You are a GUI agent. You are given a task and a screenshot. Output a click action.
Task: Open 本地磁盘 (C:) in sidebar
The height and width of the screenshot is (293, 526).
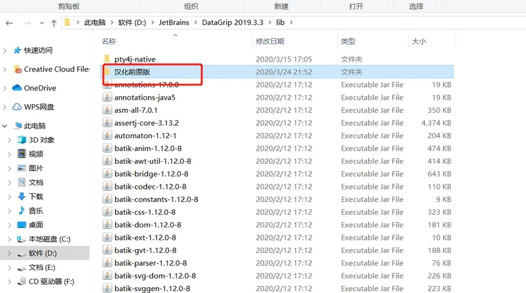(x=49, y=239)
